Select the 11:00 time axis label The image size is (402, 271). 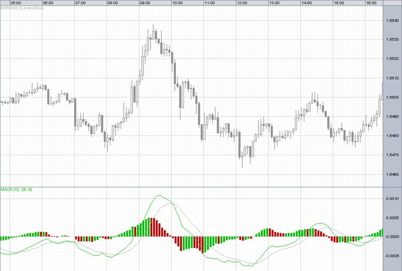210,3
